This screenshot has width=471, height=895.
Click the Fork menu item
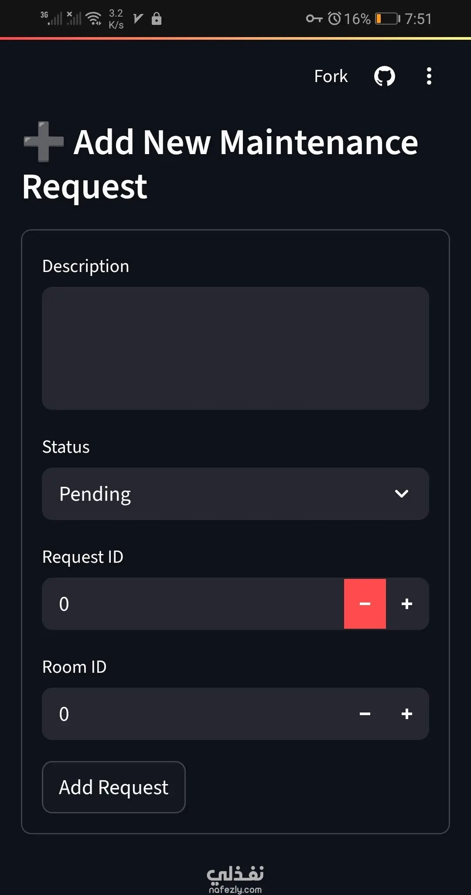point(331,76)
